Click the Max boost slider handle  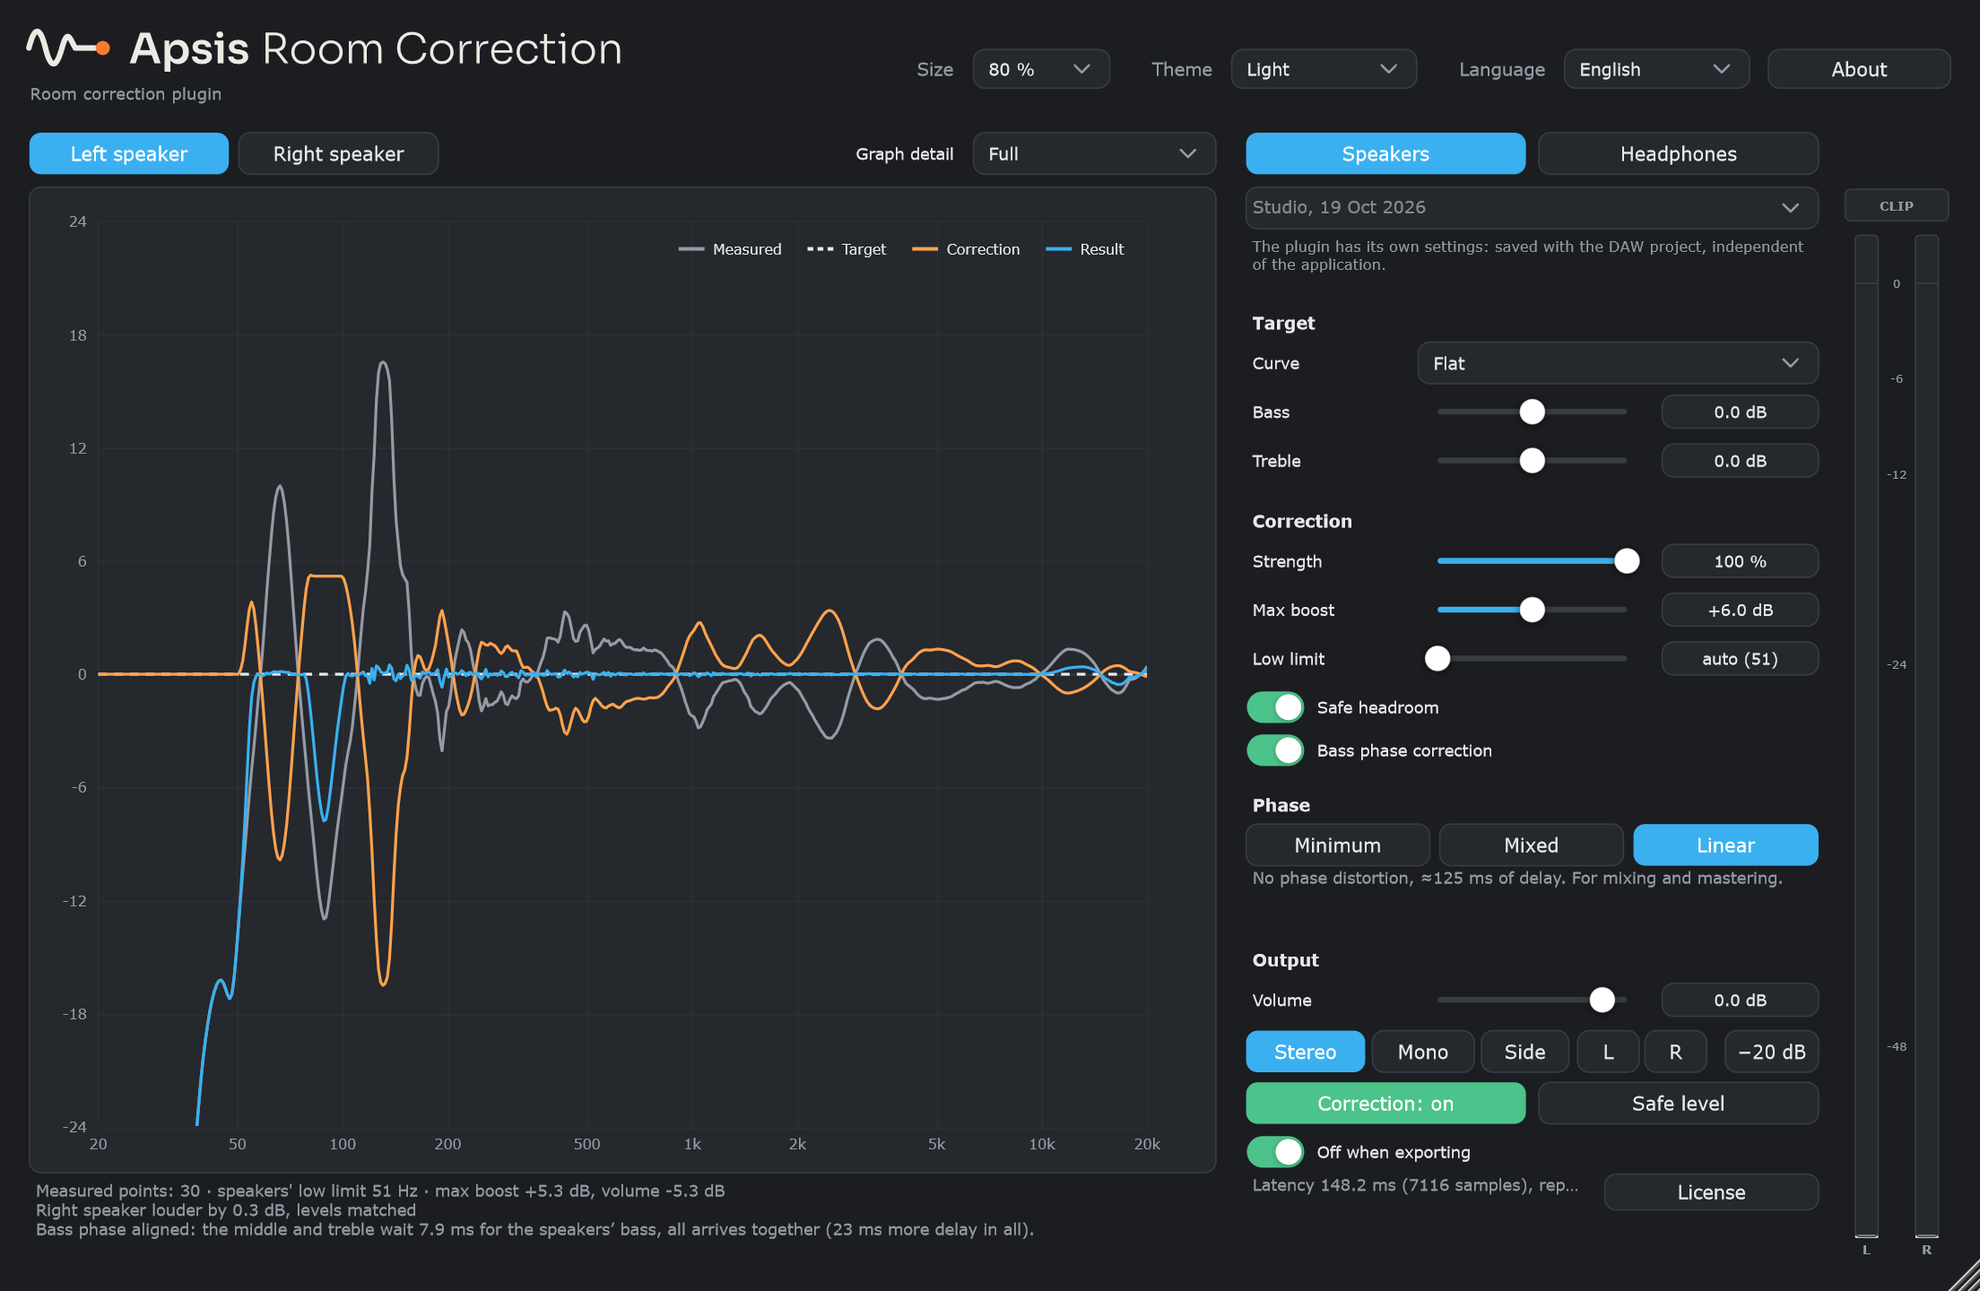point(1533,610)
